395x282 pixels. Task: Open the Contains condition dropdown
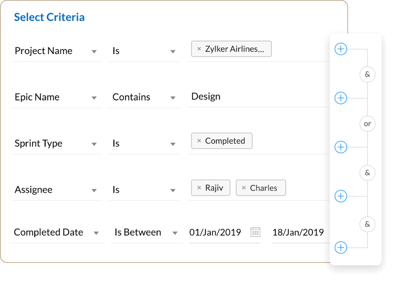pyautogui.click(x=144, y=97)
